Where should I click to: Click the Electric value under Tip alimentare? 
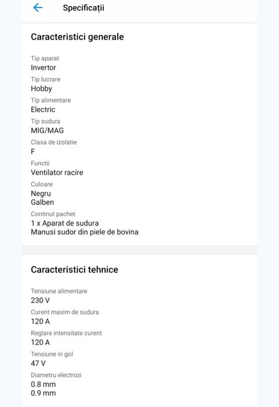click(x=43, y=109)
